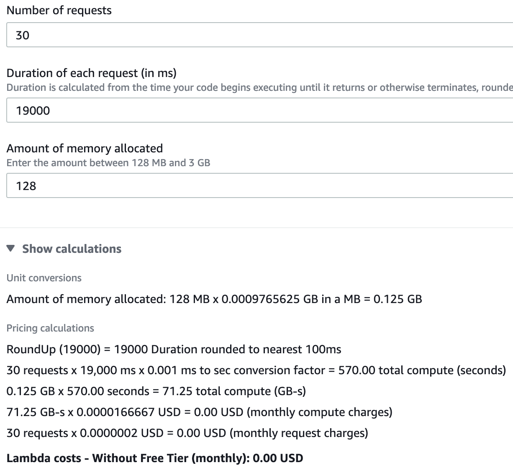Click the RoundUp (19000) duration line
This screenshot has width=513, height=473.
coord(174,350)
